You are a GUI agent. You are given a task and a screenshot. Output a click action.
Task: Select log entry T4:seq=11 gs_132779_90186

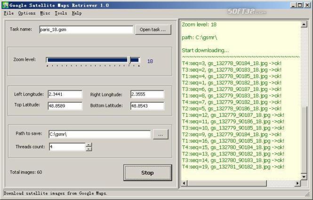(233, 121)
